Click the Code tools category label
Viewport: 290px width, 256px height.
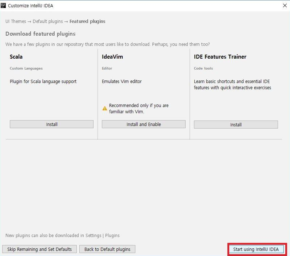203,68
